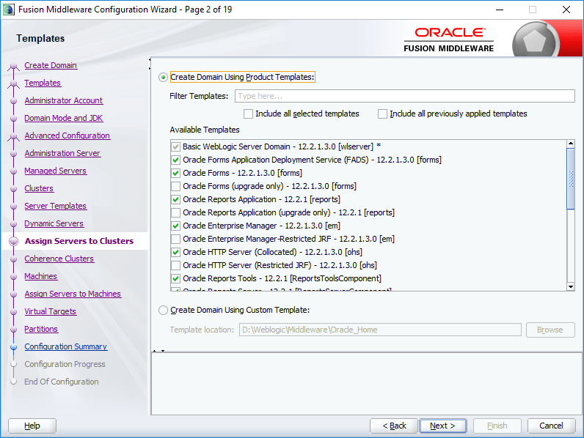Go to previous page with Back button
The image size is (584, 438).
(x=394, y=426)
